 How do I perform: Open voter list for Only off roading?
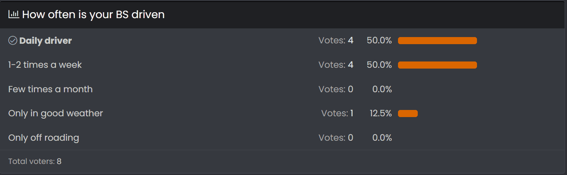[x=336, y=138]
